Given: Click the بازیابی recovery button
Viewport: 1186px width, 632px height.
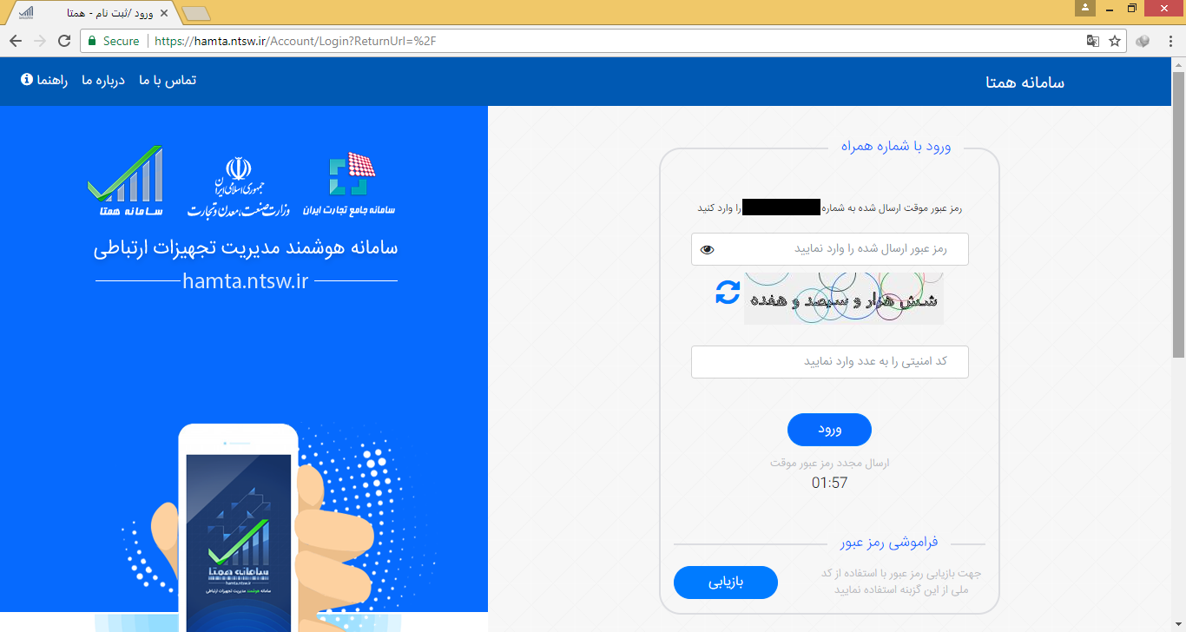Looking at the screenshot, I should pyautogui.click(x=726, y=583).
